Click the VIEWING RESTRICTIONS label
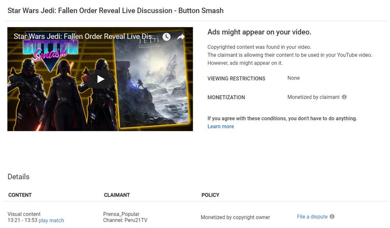The height and width of the screenshot is (228, 390). point(236,78)
